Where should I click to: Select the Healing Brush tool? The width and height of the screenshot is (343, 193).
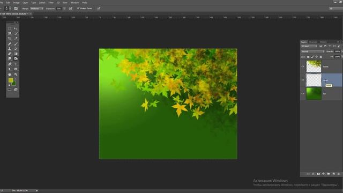pyautogui.click(x=10, y=44)
